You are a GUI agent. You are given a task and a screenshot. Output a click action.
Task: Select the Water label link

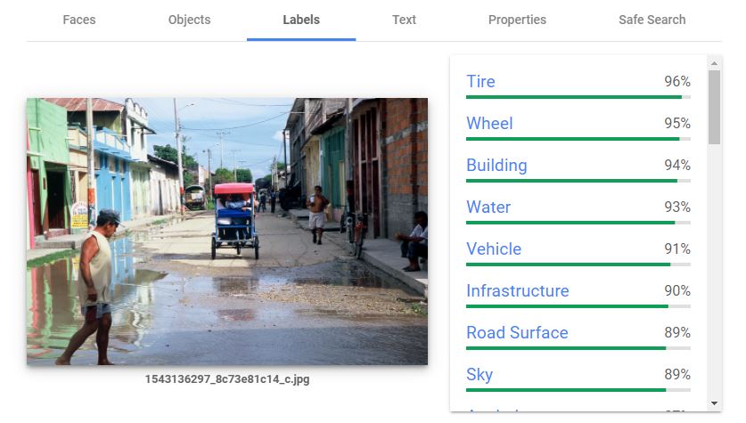pos(488,207)
